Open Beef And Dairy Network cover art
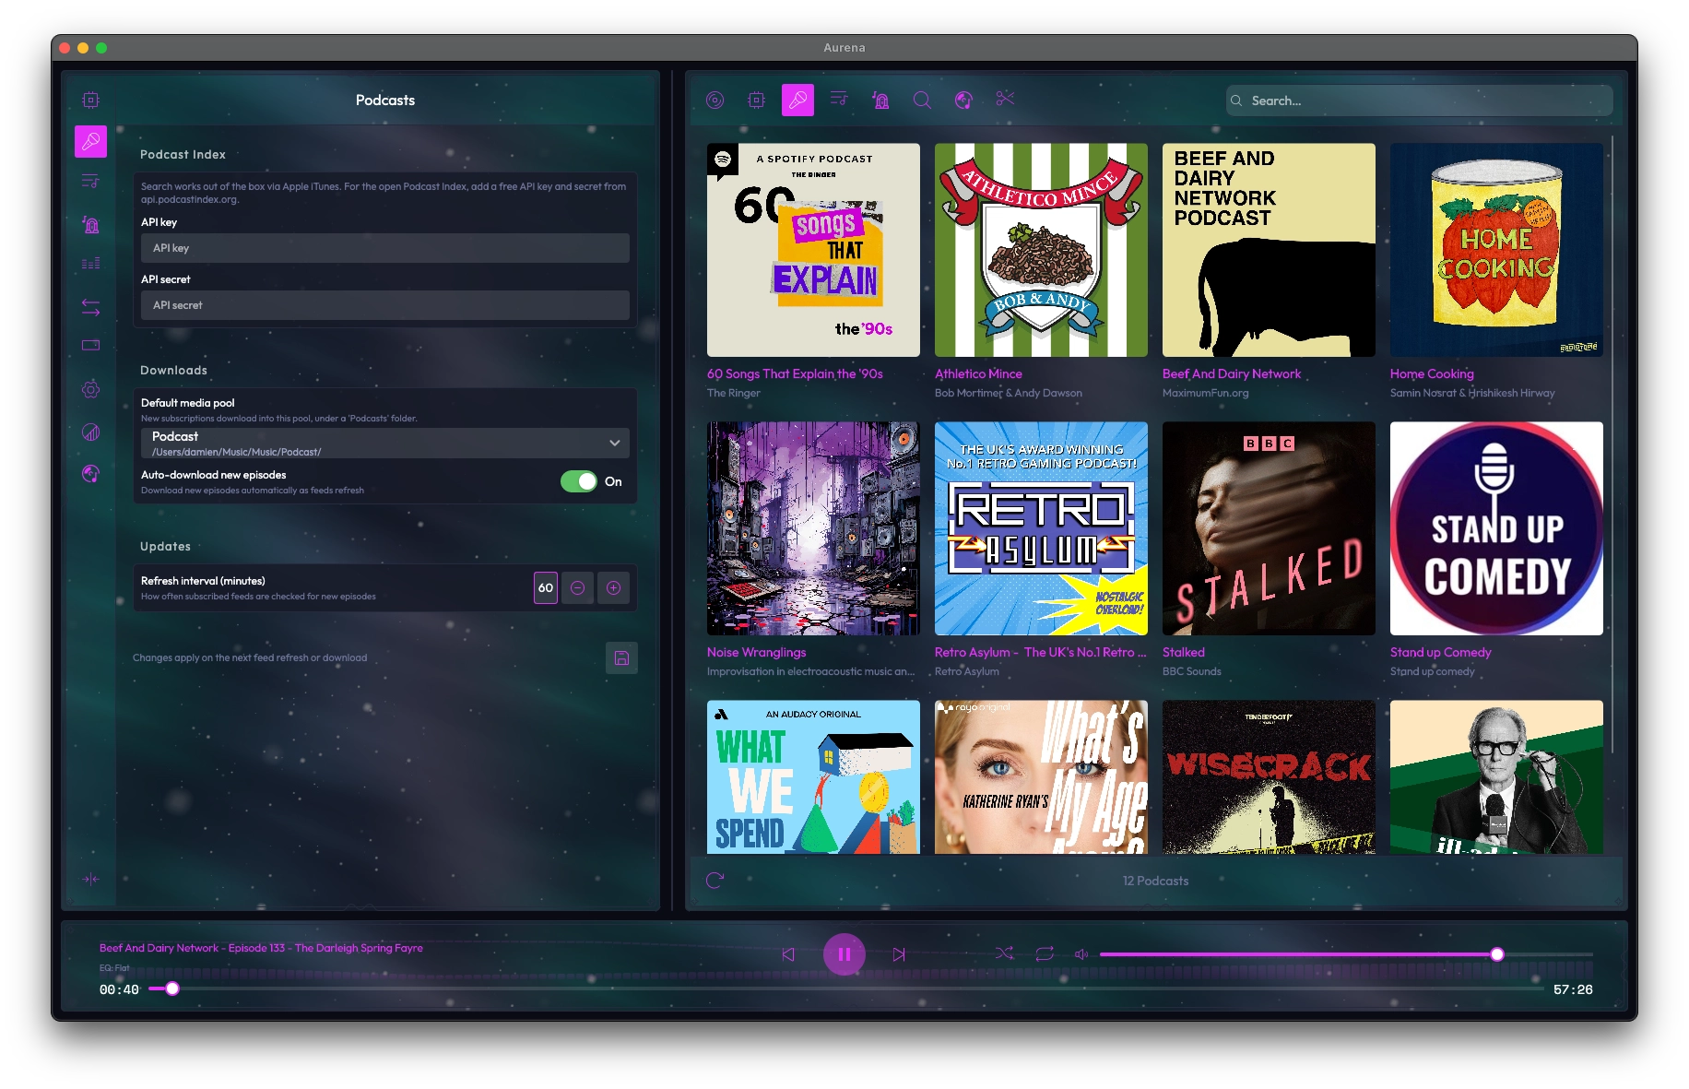 1269,250
